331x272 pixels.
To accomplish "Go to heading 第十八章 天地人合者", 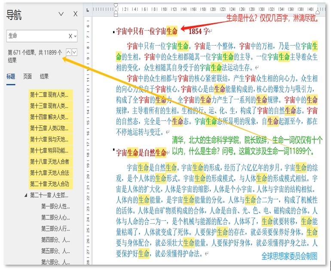I will tap(49, 162).
